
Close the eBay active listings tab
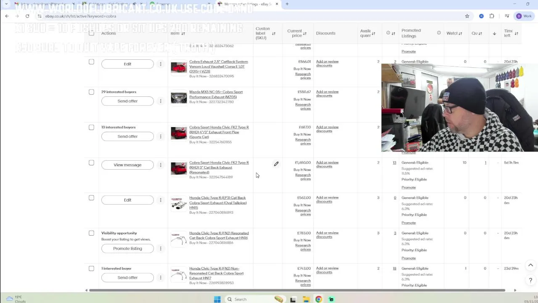click(x=277, y=4)
